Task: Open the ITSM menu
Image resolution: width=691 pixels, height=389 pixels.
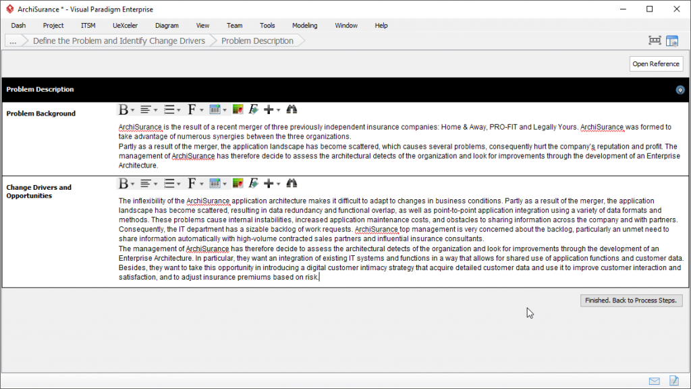Action: click(x=88, y=26)
